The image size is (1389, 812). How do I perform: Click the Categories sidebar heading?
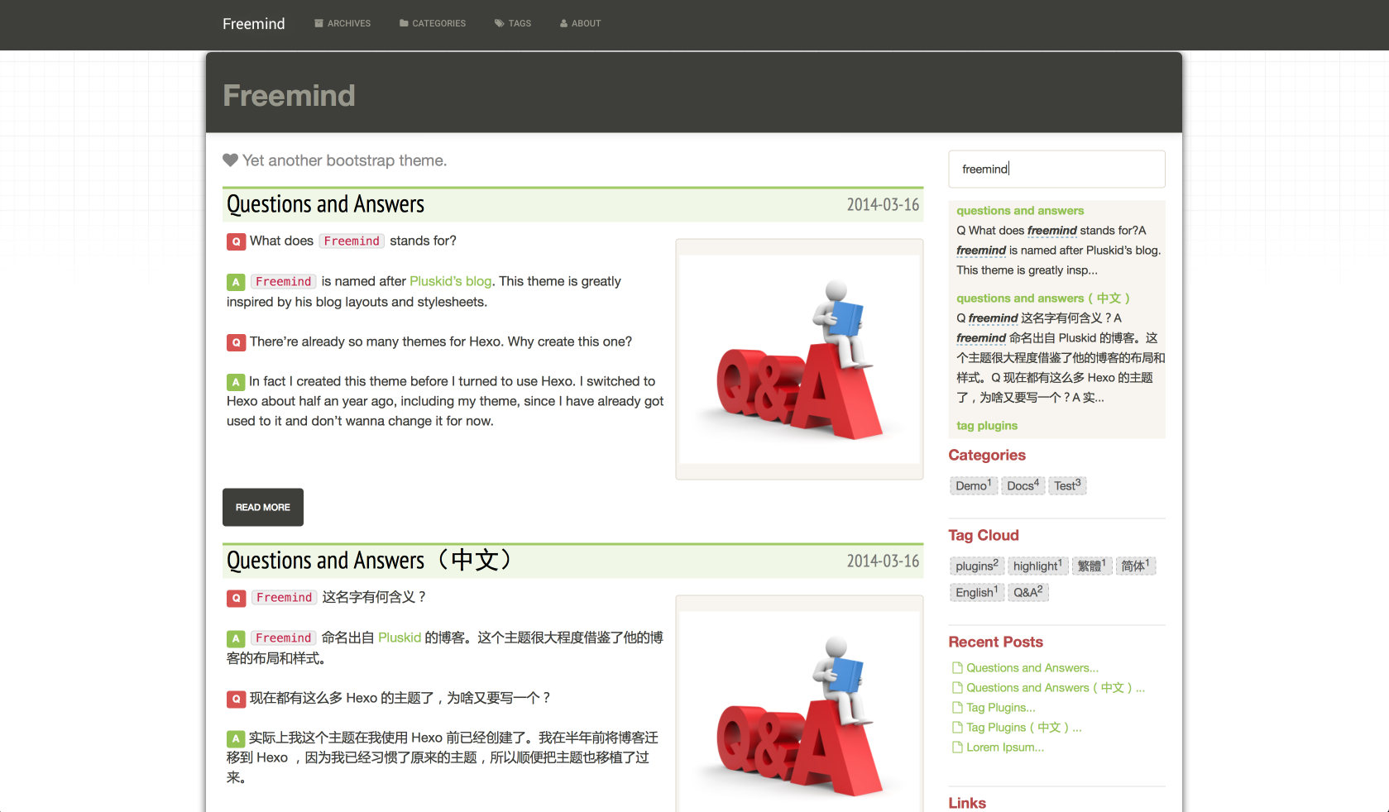(x=987, y=456)
